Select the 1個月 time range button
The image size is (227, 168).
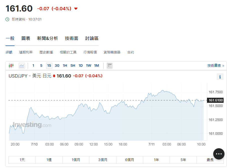(76, 160)
